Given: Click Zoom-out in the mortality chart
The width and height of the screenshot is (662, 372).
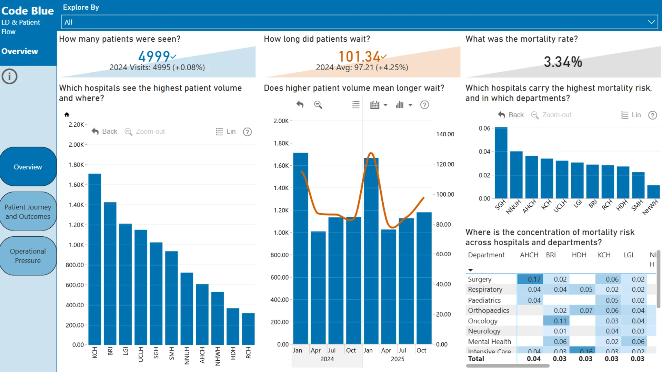Looking at the screenshot, I should coord(551,115).
